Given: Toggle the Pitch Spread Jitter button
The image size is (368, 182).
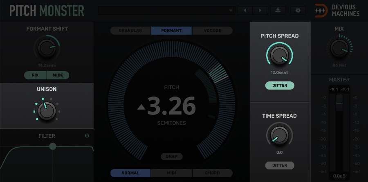Looking at the screenshot, I should tap(280, 85).
